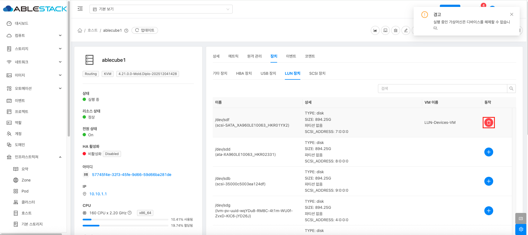Open the 메트릭 tab

[233, 56]
